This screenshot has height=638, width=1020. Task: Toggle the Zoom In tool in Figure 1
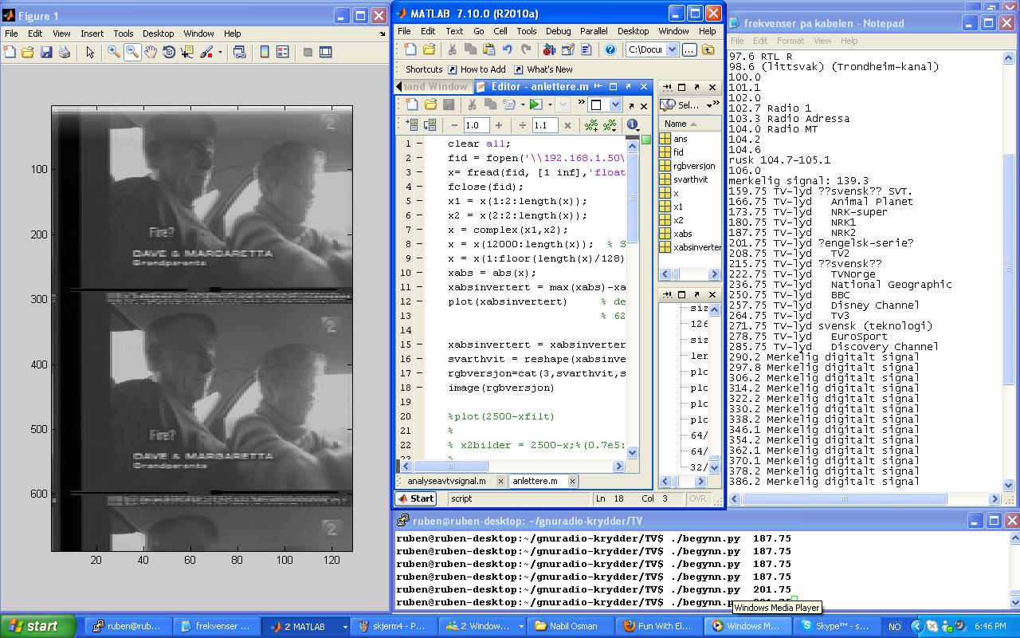(114, 52)
